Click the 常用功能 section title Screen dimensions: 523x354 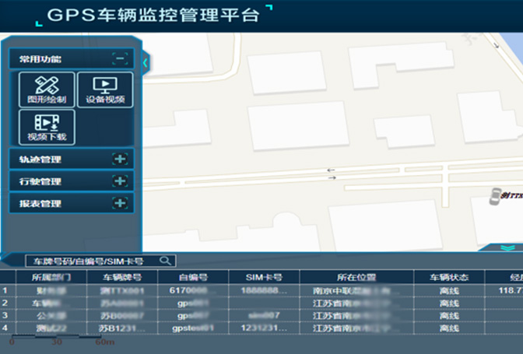click(40, 58)
